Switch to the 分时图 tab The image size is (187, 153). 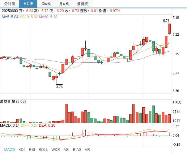tap(9, 4)
